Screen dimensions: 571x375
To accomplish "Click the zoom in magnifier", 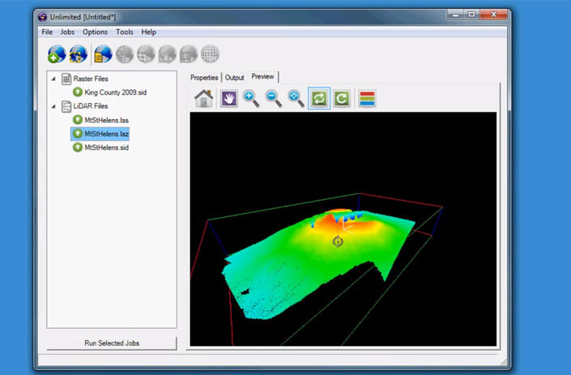I will click(x=252, y=98).
